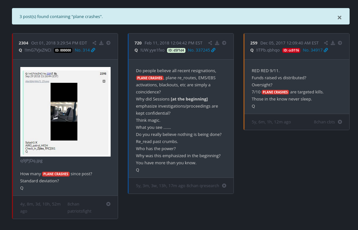Go to post 2304 via arrow icon

coord(108,43)
